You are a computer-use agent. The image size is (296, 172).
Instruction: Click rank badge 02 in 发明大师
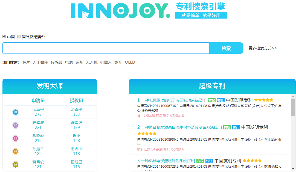(x=16, y=125)
